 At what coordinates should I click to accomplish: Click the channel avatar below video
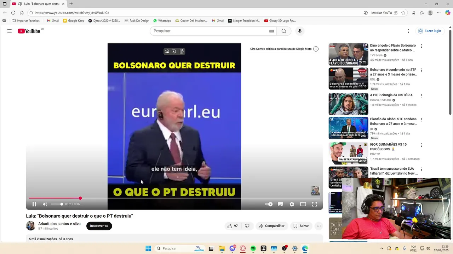click(31, 226)
